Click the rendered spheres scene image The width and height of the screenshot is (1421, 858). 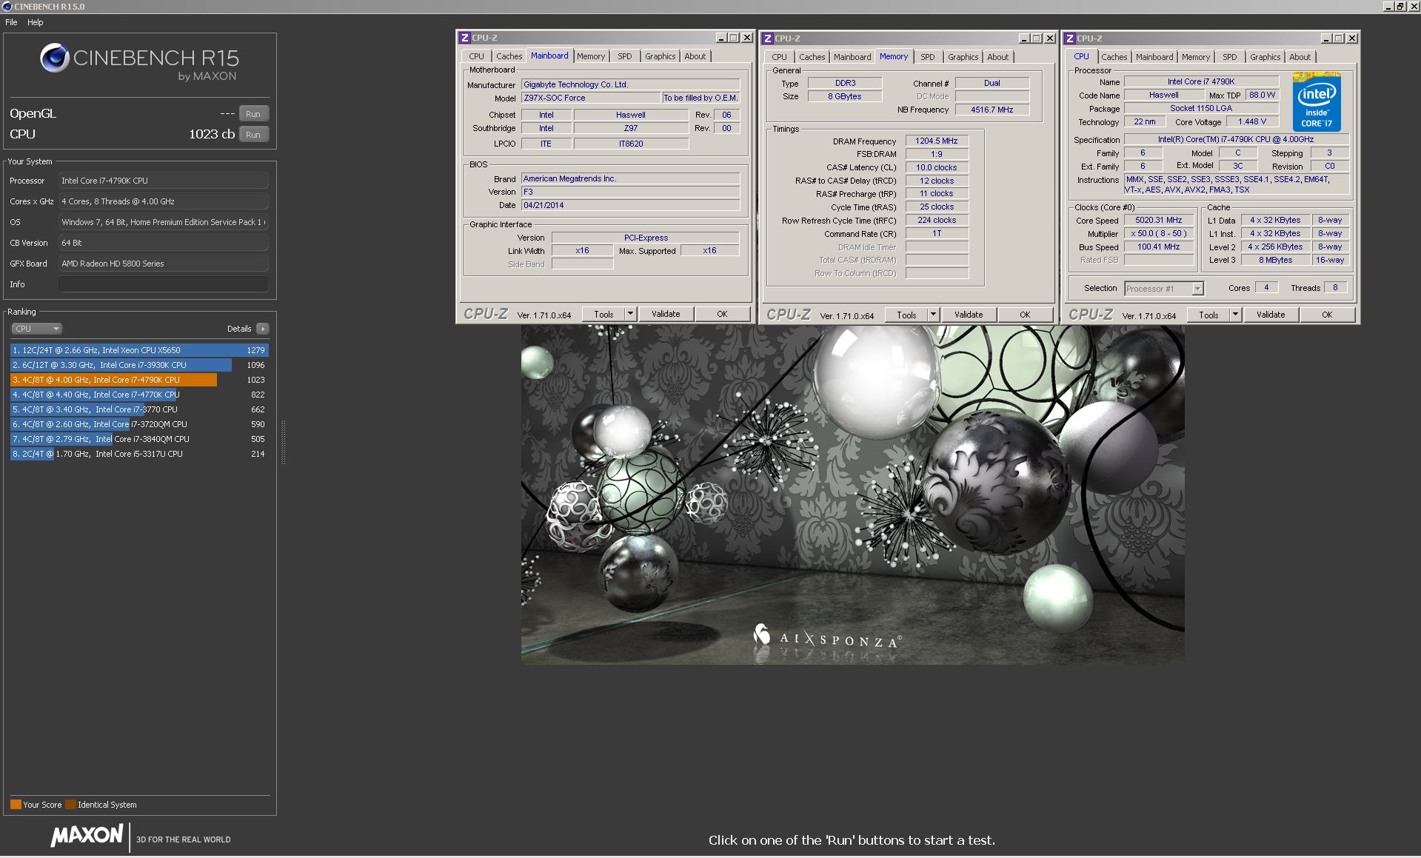(x=852, y=495)
